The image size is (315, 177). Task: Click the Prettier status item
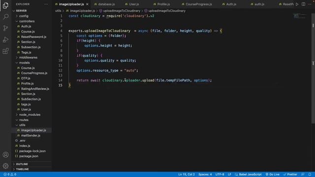point(290,175)
